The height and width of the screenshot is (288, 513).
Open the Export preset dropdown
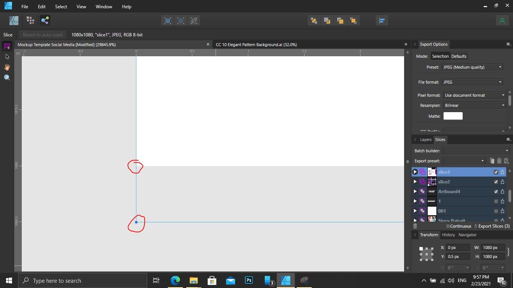[464, 161]
